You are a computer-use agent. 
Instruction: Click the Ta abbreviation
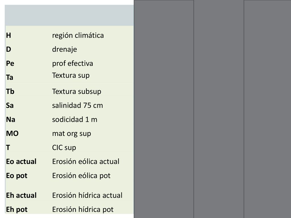[10, 77]
